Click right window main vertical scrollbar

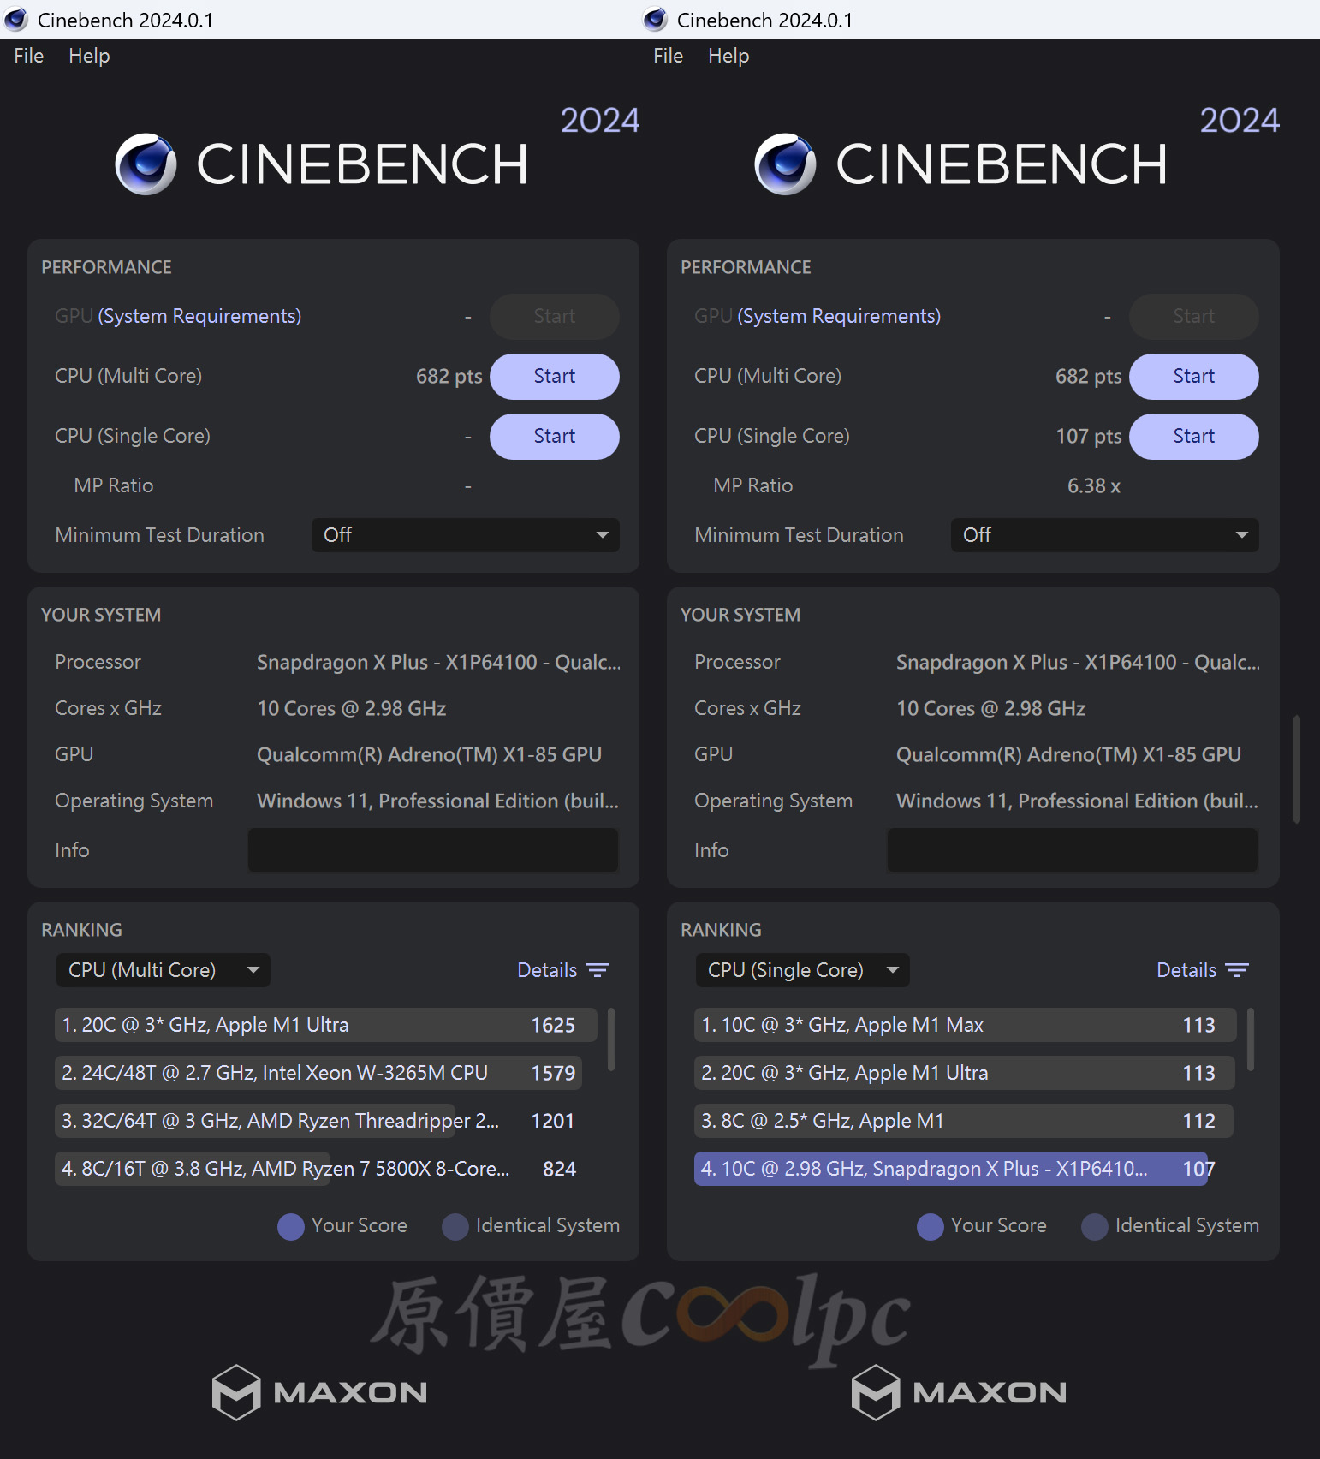coord(1297,769)
